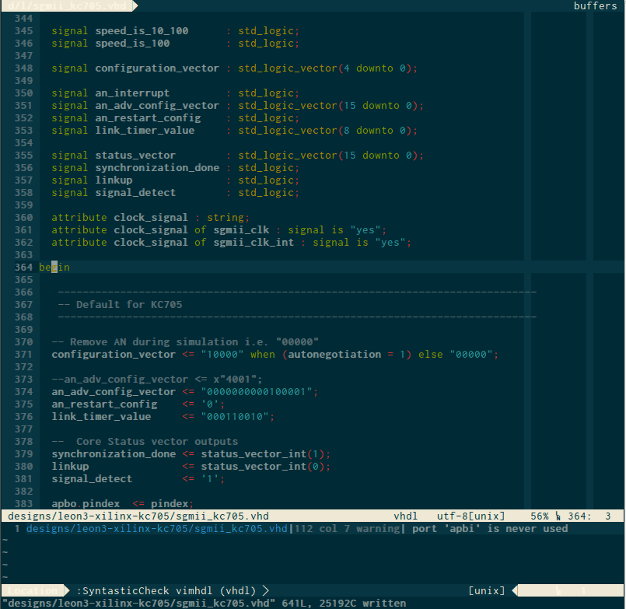Click the 'vhdl' filetype in status line
This screenshot has height=609, width=626.
[x=406, y=516]
